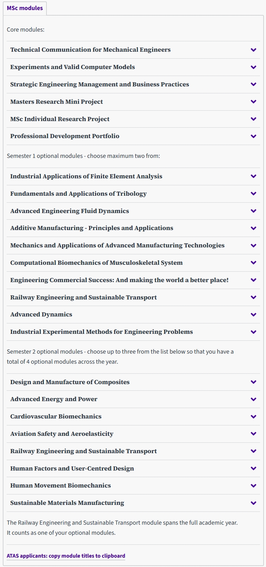Click chevron icon for Advanced Engineering Fluid Dynamics
The width and height of the screenshot is (266, 567).
pos(254,211)
